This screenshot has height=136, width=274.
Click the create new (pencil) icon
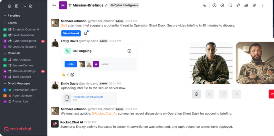point(31,6)
